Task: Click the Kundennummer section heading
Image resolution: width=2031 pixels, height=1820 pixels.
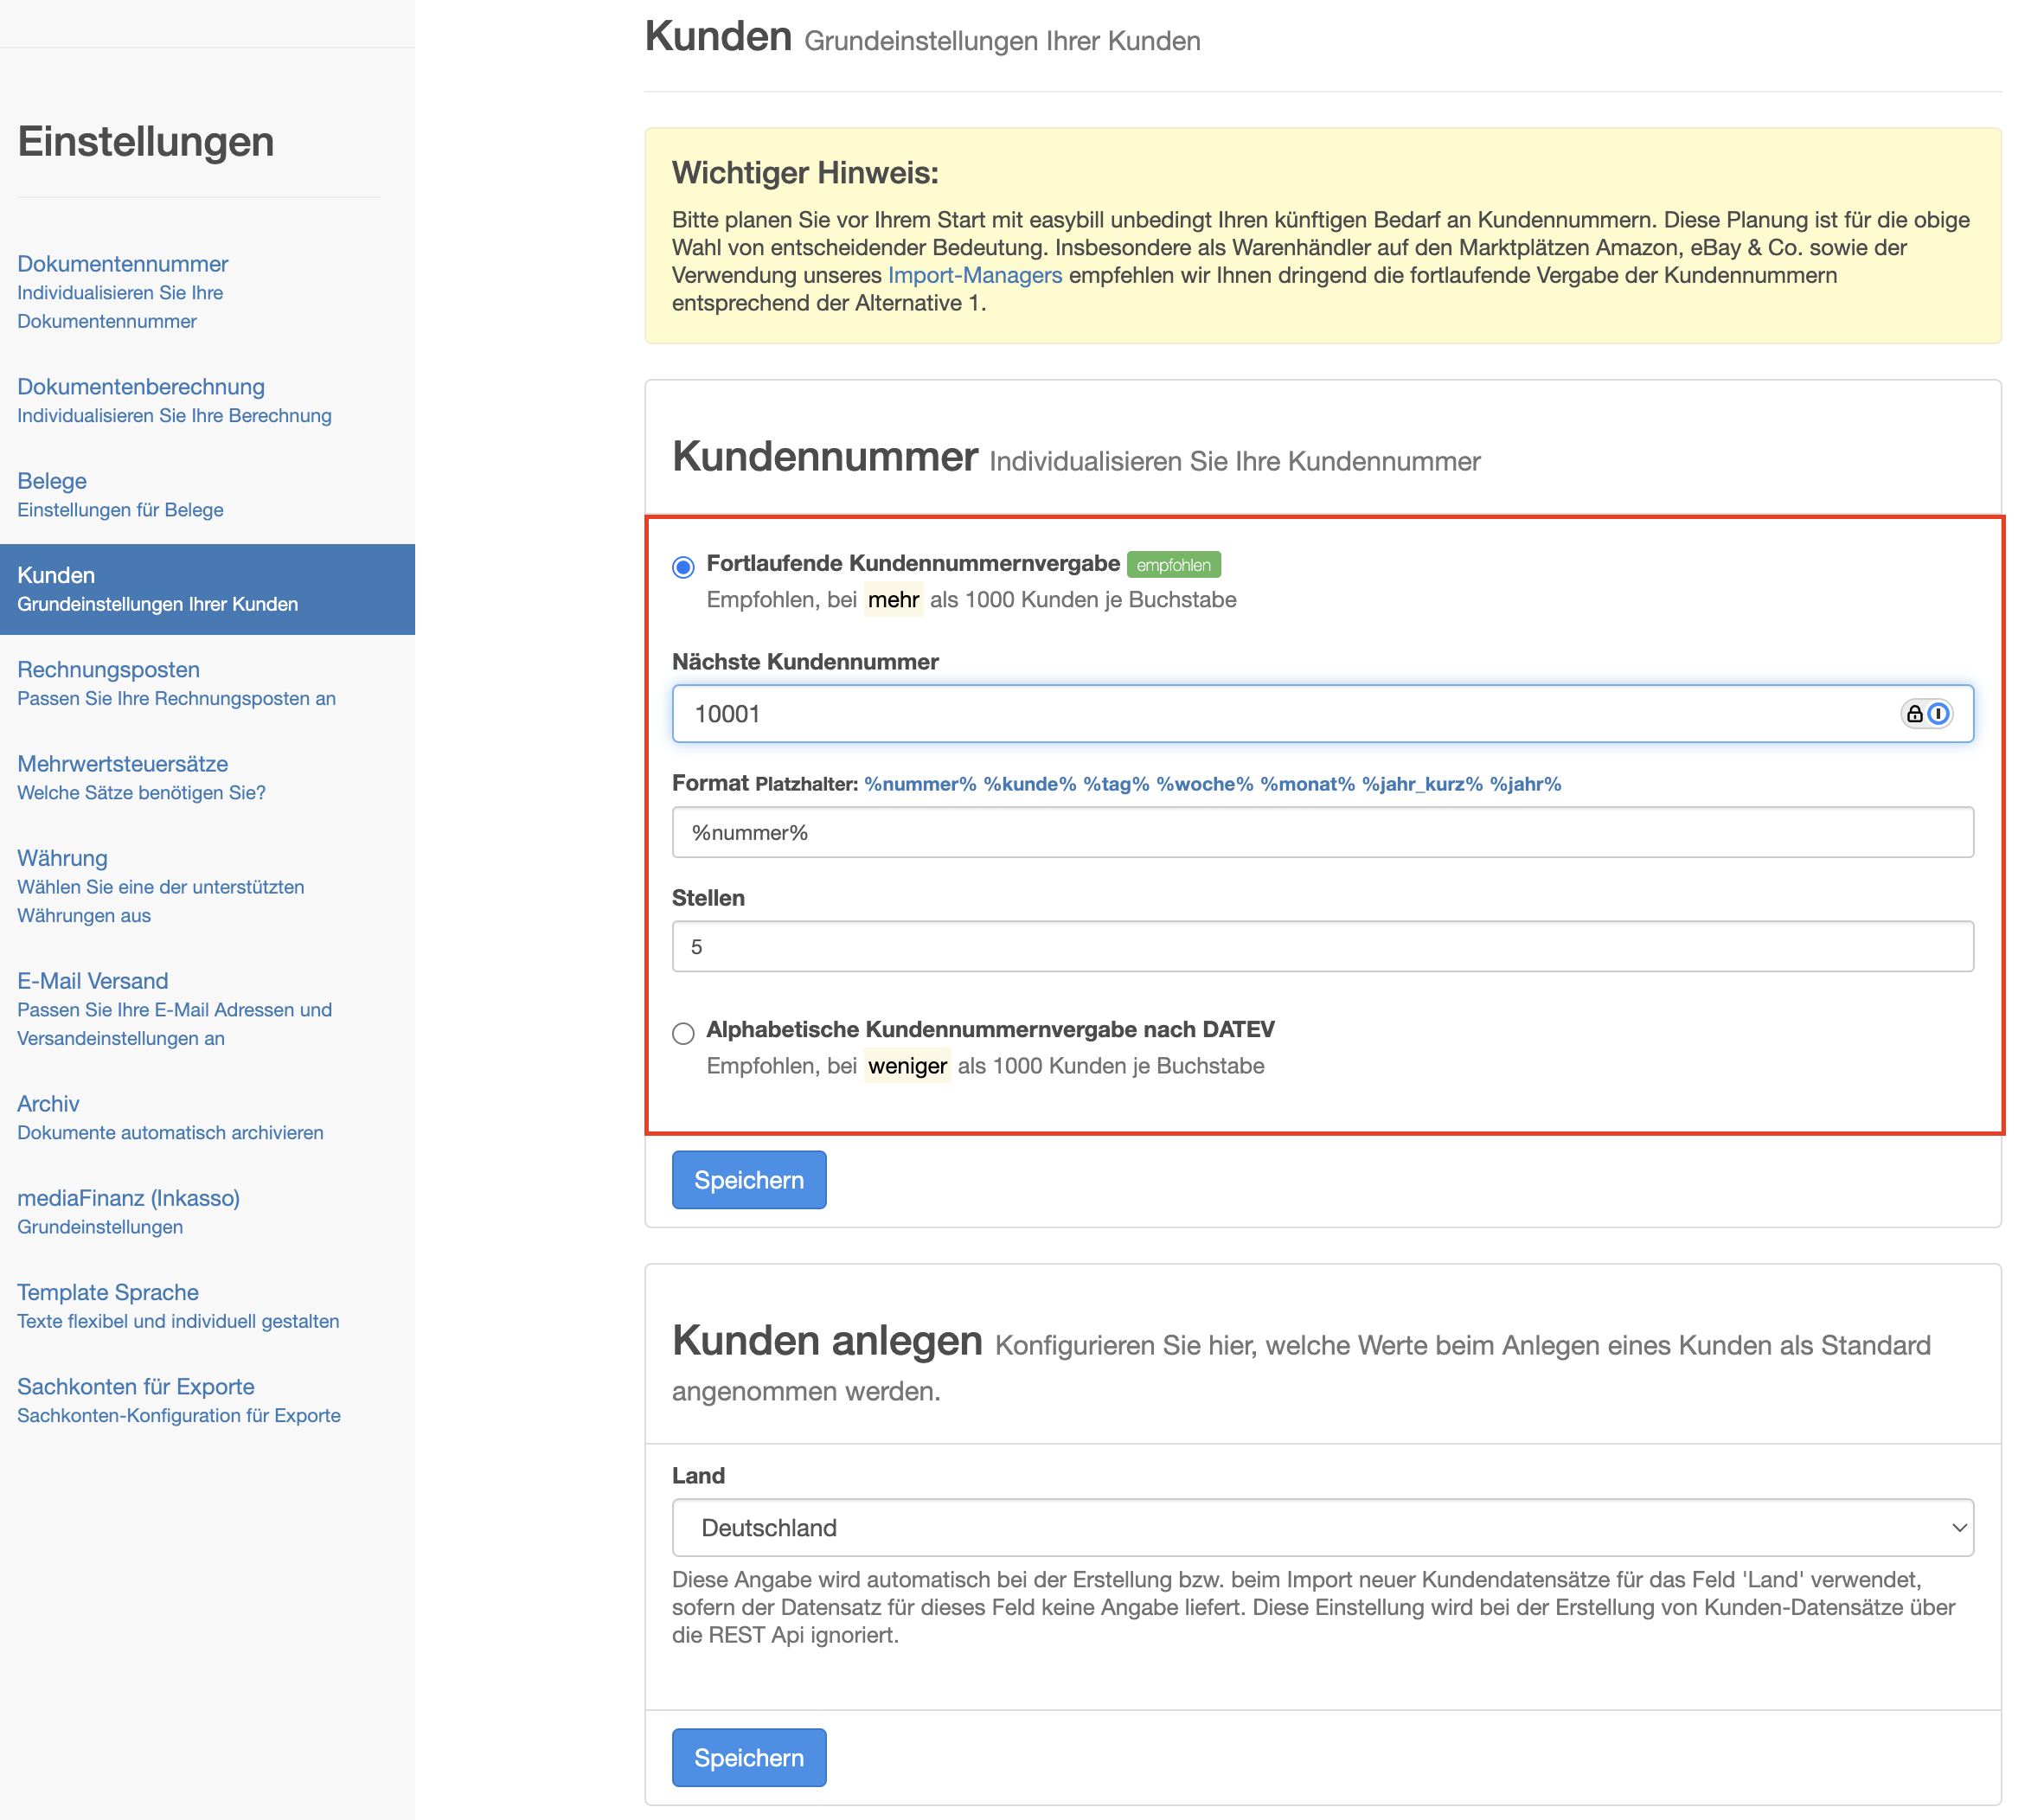Action: pos(824,457)
